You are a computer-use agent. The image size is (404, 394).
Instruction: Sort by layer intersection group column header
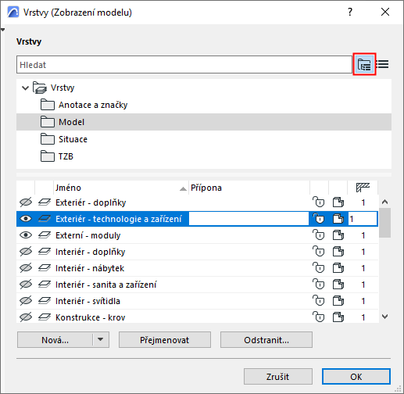(x=363, y=188)
